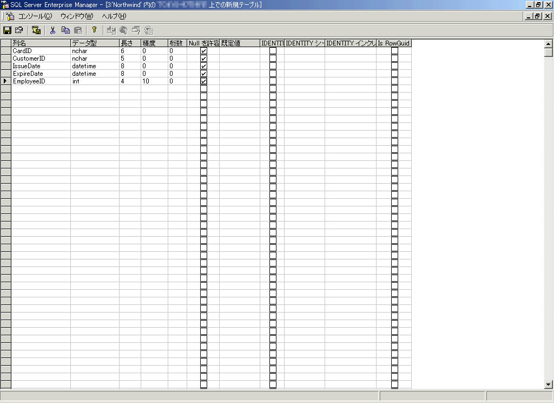
Task: Click the Is RowGuid column header
Action: (x=394, y=43)
